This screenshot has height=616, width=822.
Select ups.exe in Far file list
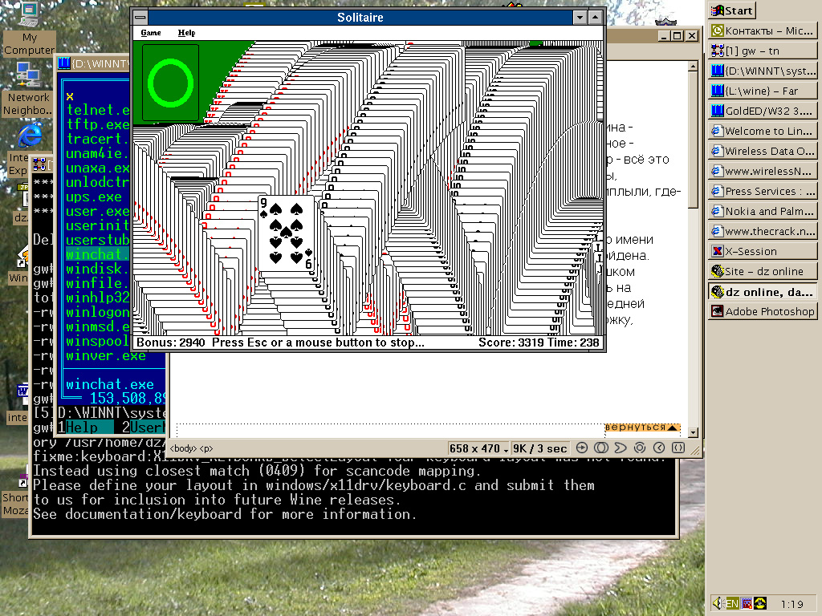(x=95, y=197)
